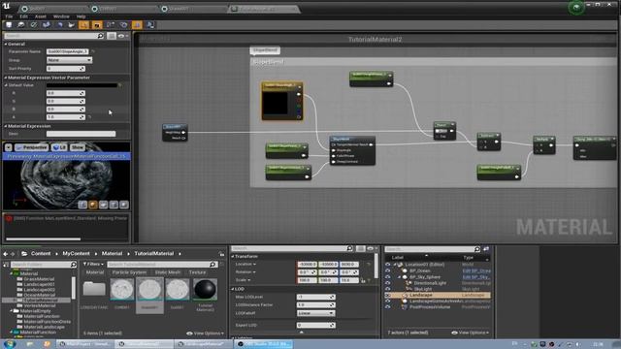Open the Window menu
The height and width of the screenshot is (349, 621).
click(61, 16)
